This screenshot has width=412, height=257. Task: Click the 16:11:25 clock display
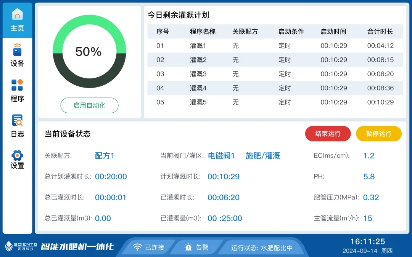click(x=367, y=241)
